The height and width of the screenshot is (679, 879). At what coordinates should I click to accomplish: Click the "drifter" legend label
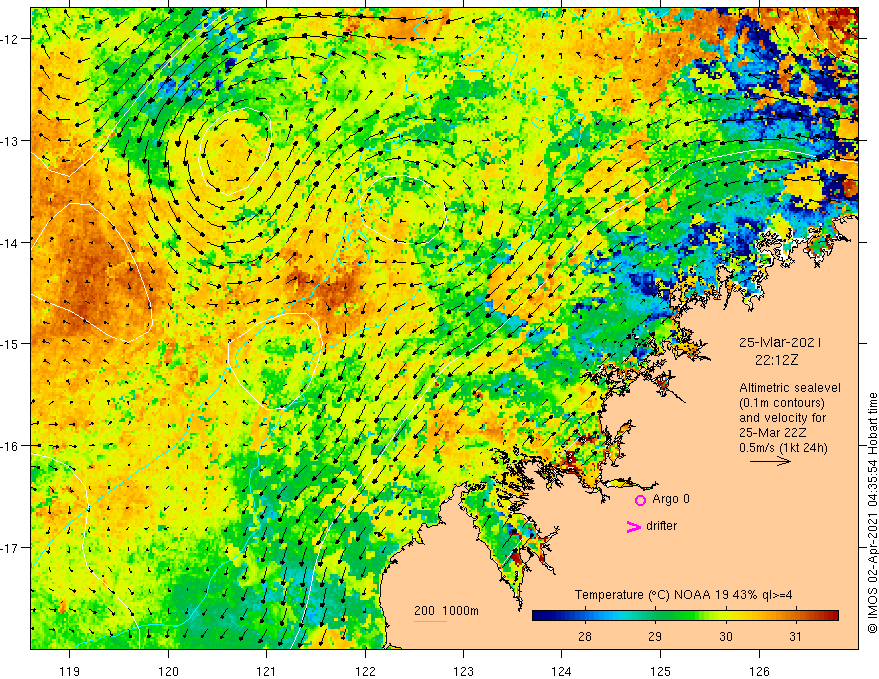pyautogui.click(x=661, y=526)
